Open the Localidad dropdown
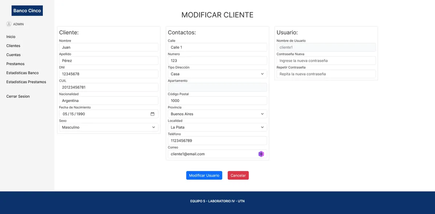The width and height of the screenshot is (435, 214). click(x=217, y=127)
